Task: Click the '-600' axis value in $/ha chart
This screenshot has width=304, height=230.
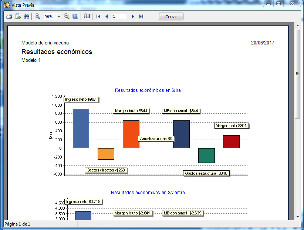Action: 58,174
